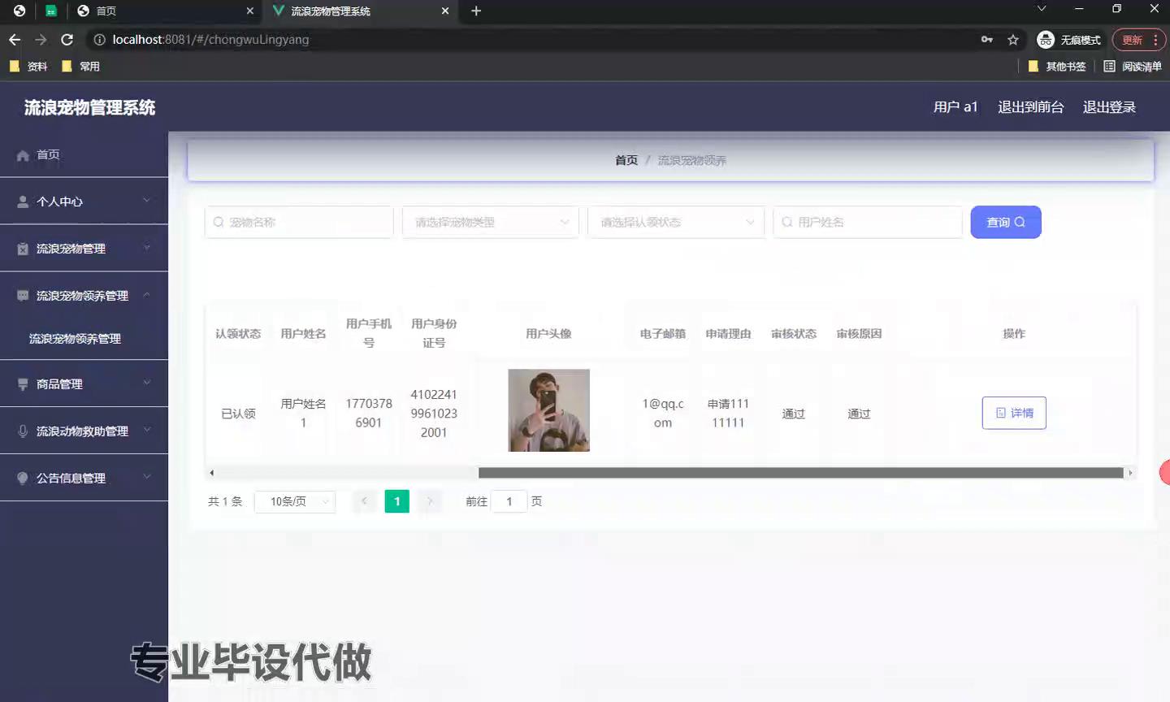
Task: Click the 商品管理 sidebar icon
Action: pos(23,384)
